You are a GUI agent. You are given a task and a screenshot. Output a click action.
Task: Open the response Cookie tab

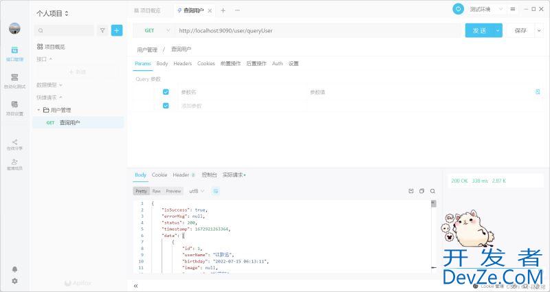click(159, 175)
